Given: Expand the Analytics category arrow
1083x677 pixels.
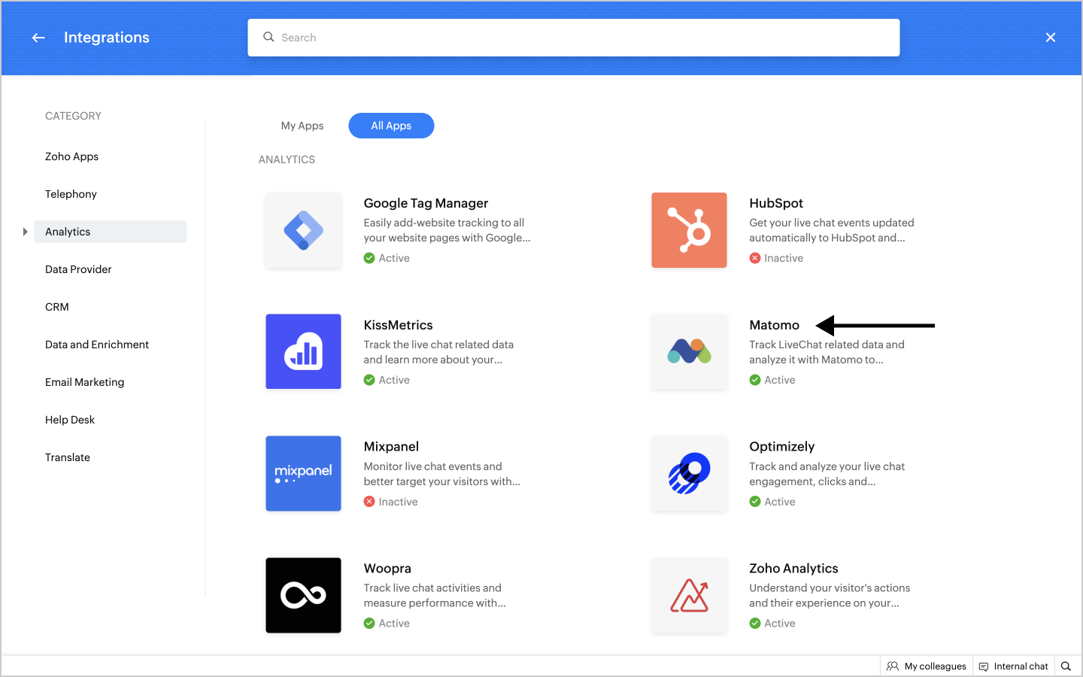Looking at the screenshot, I should 25,232.
